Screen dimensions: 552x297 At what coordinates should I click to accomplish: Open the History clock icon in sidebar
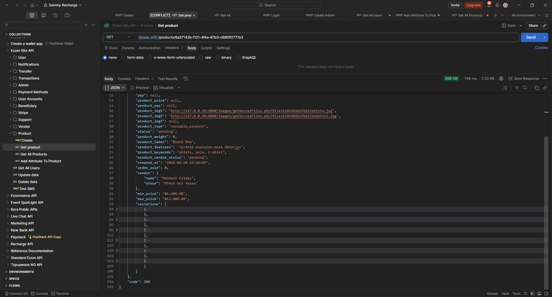coord(55,15)
